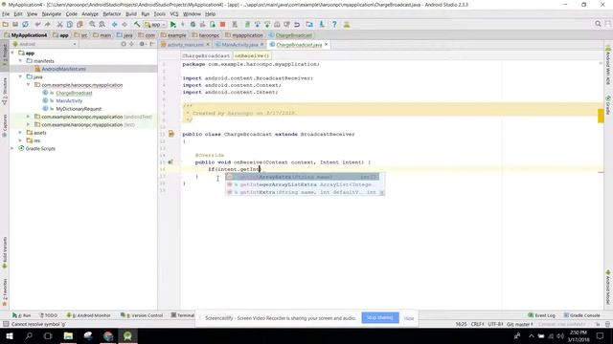Select MyDictionaryRequest class in project tree
Viewport: 613px width, 344px height.
(79, 109)
